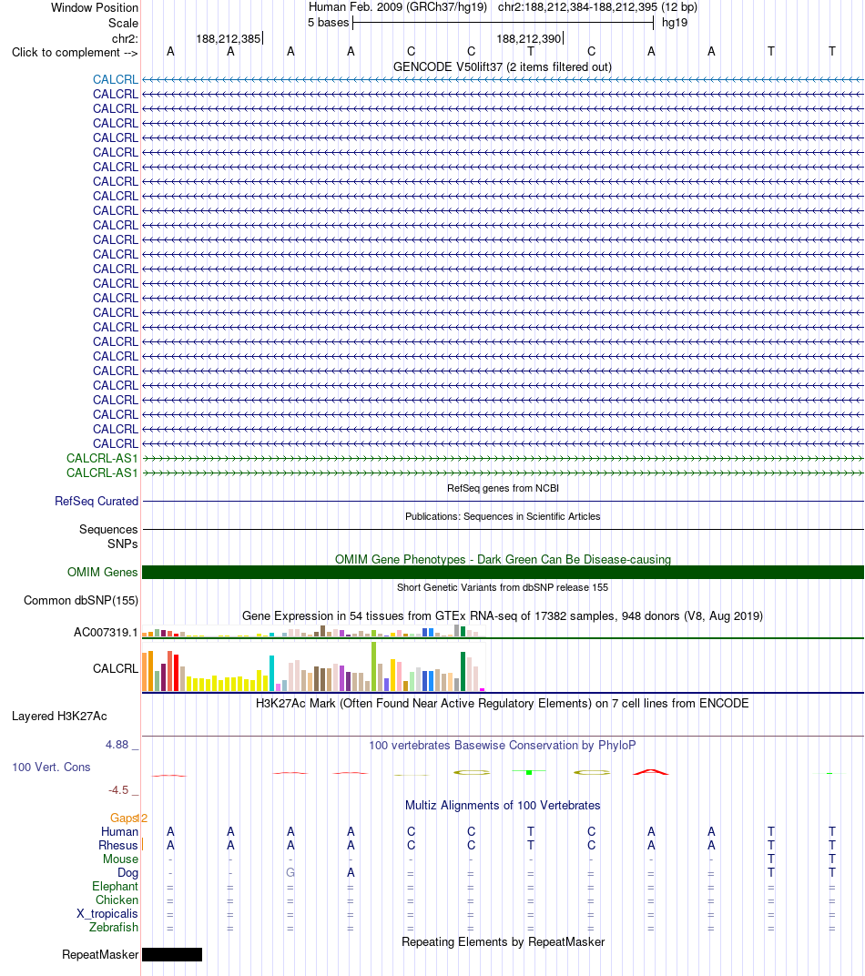Screen dimensions: 865x976
Task: Click the Common dbSNP(155) label
Action: [81, 601]
